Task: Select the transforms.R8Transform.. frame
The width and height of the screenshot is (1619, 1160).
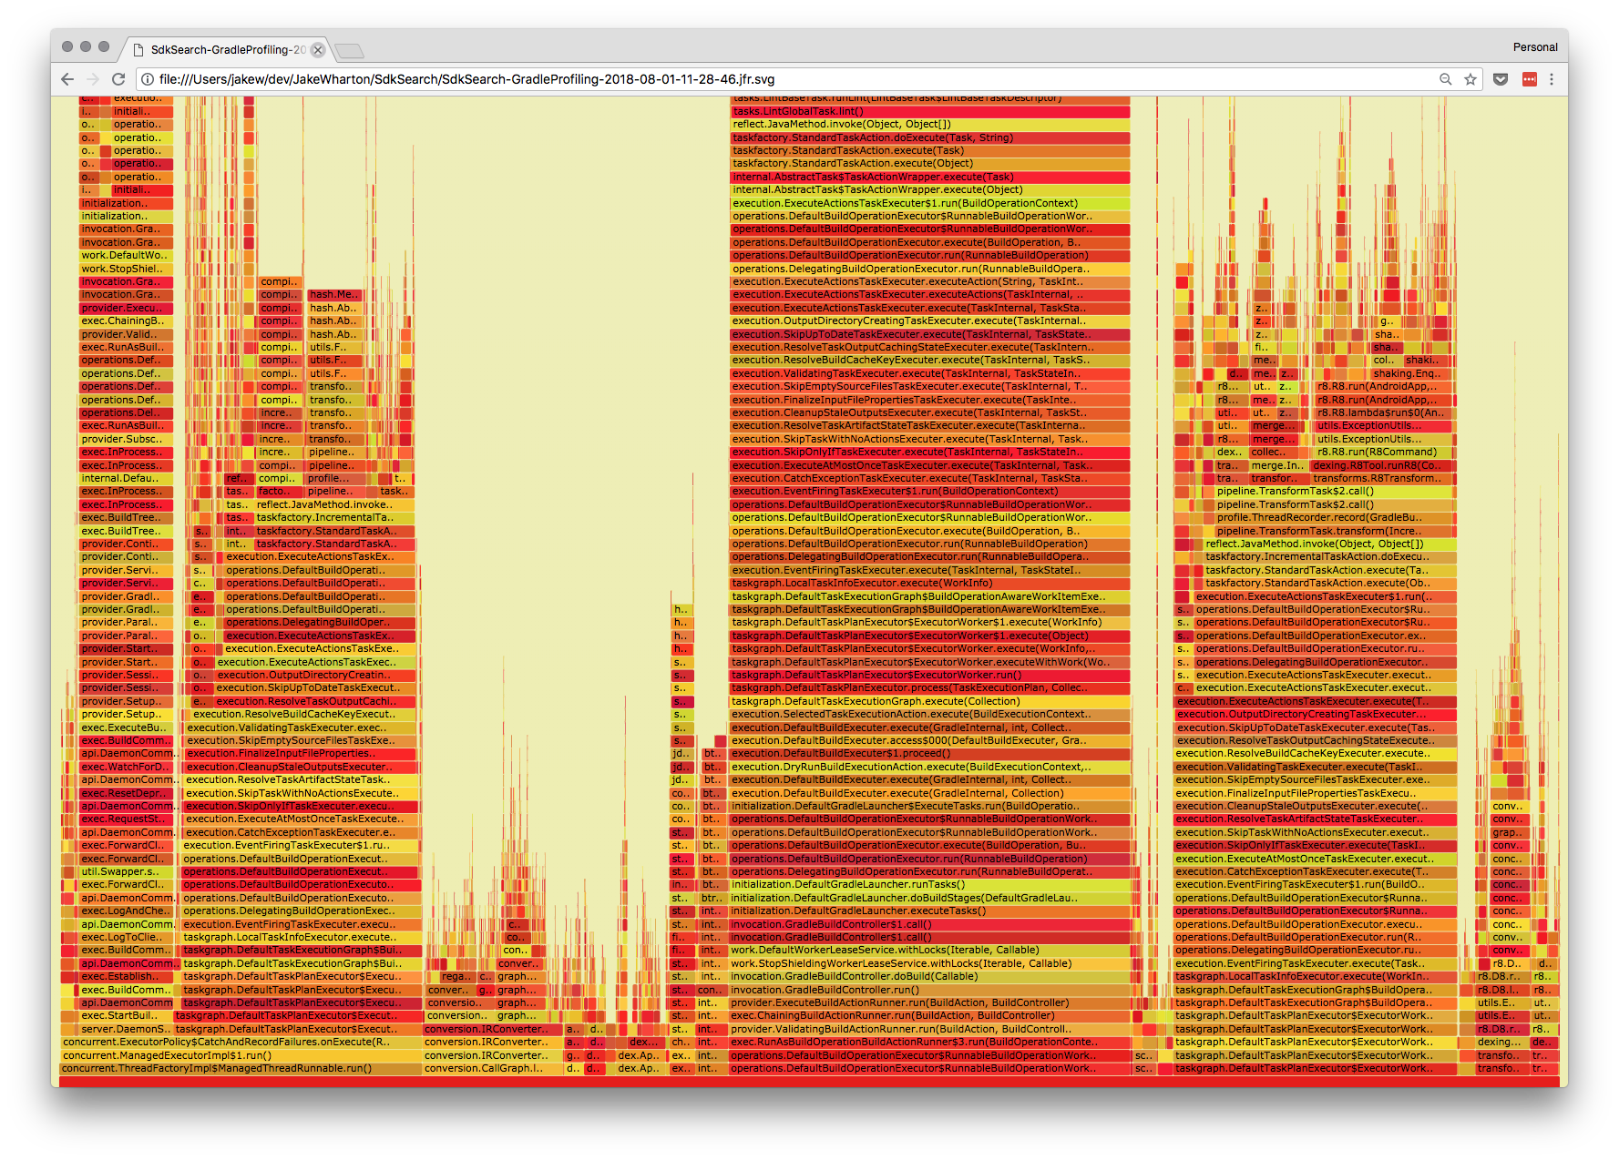Action: pyautogui.click(x=1383, y=478)
